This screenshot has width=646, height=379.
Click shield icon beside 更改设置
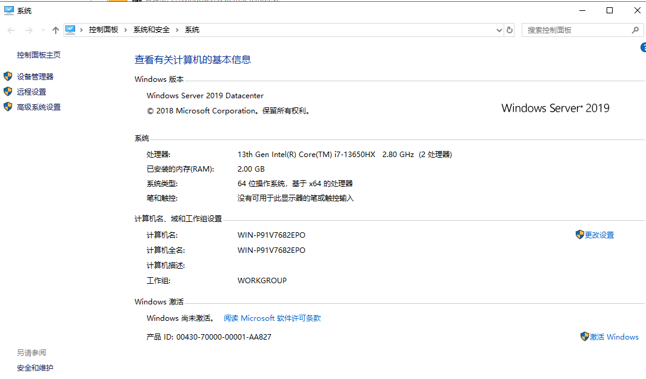tap(580, 235)
